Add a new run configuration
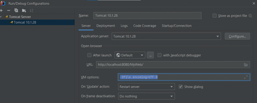The width and height of the screenshot is (257, 103). [x=1, y=10]
